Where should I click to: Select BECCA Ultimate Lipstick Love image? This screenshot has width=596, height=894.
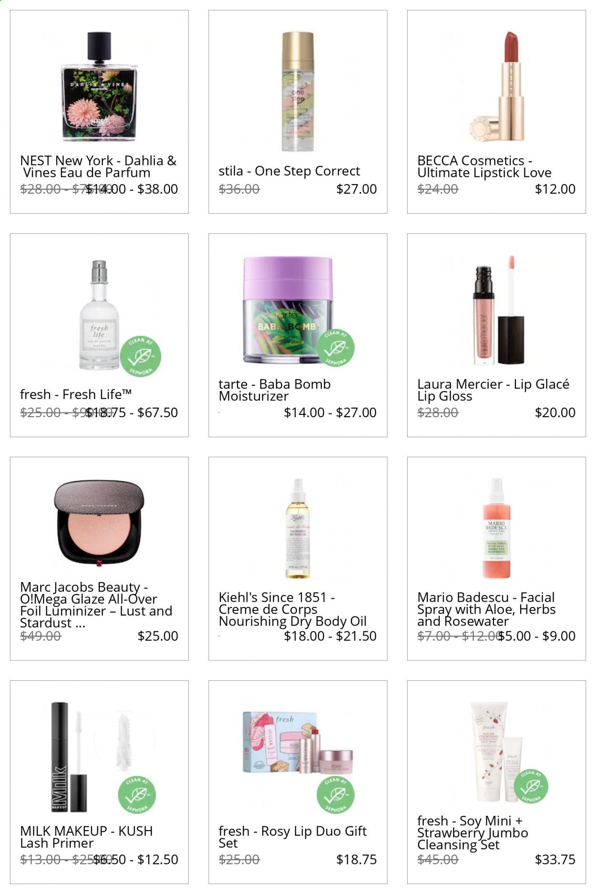point(497,87)
